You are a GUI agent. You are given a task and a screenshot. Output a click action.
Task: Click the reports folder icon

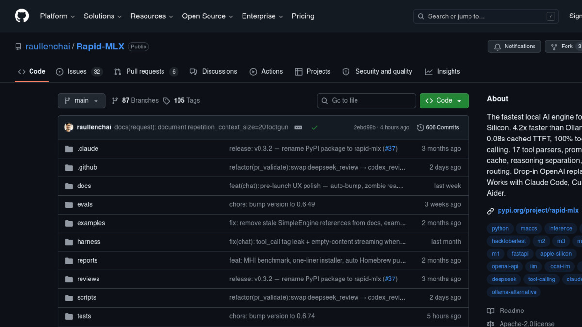tap(69, 261)
